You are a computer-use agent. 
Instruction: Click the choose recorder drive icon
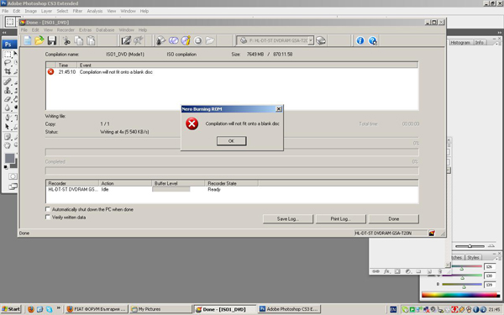(321, 40)
